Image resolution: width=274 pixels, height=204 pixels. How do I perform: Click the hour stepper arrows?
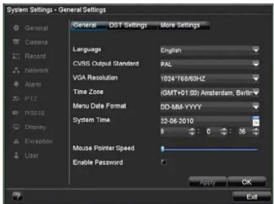tap(192, 132)
